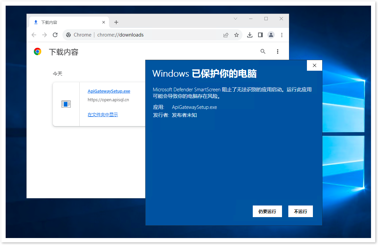
Task: Maximize the Chrome window
Action: tap(266, 19)
